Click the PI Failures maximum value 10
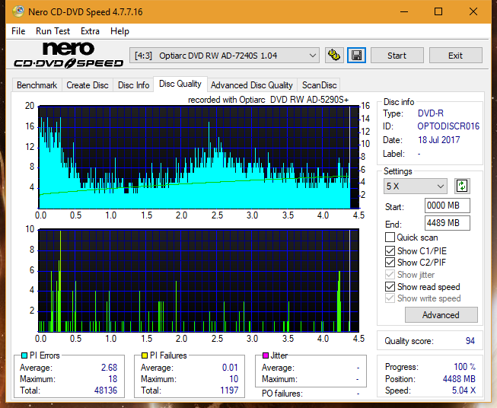This screenshot has width=497, height=408. click(234, 379)
